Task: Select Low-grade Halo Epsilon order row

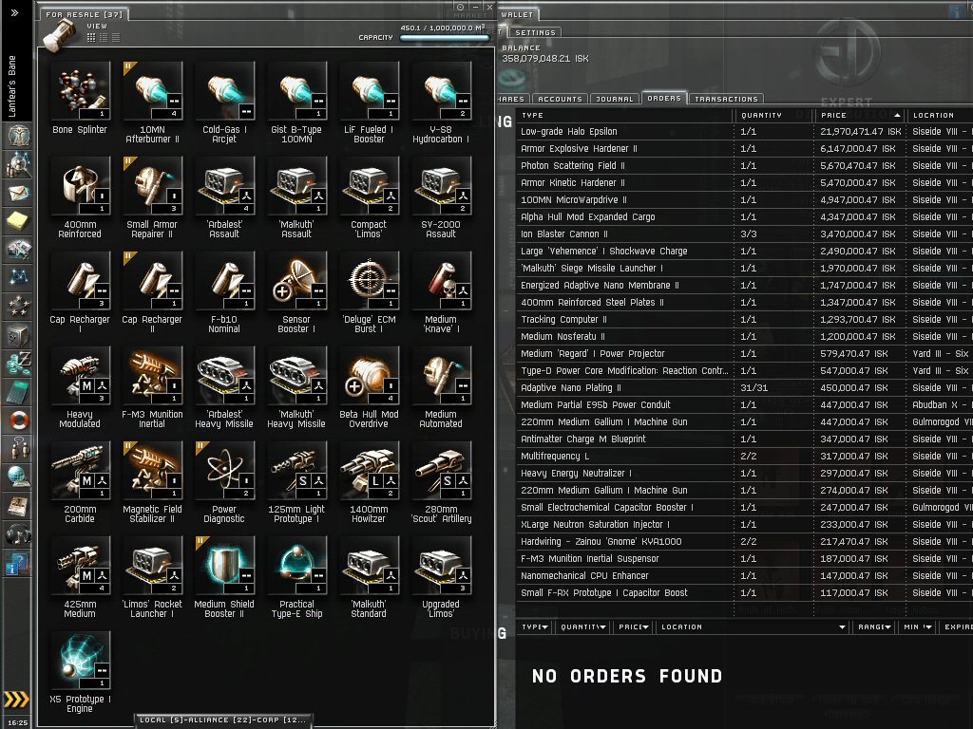Action: click(x=744, y=131)
